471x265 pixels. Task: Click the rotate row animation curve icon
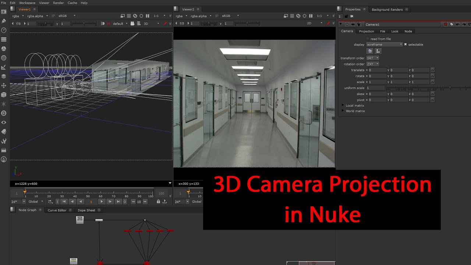(x=433, y=76)
